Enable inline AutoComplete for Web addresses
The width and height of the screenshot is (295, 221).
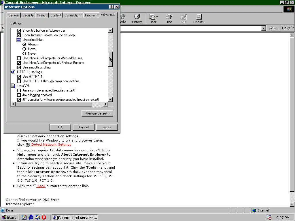point(19,58)
